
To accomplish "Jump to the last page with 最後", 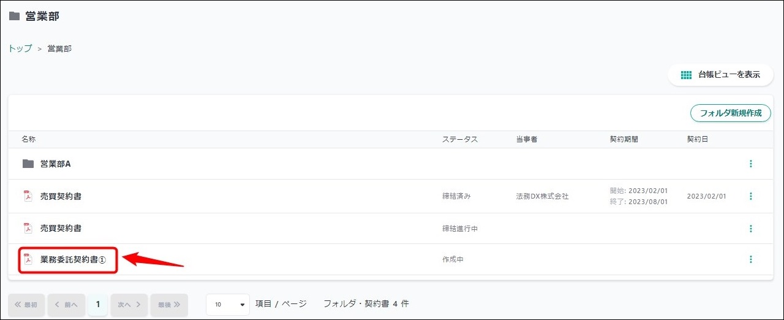I will [169, 304].
